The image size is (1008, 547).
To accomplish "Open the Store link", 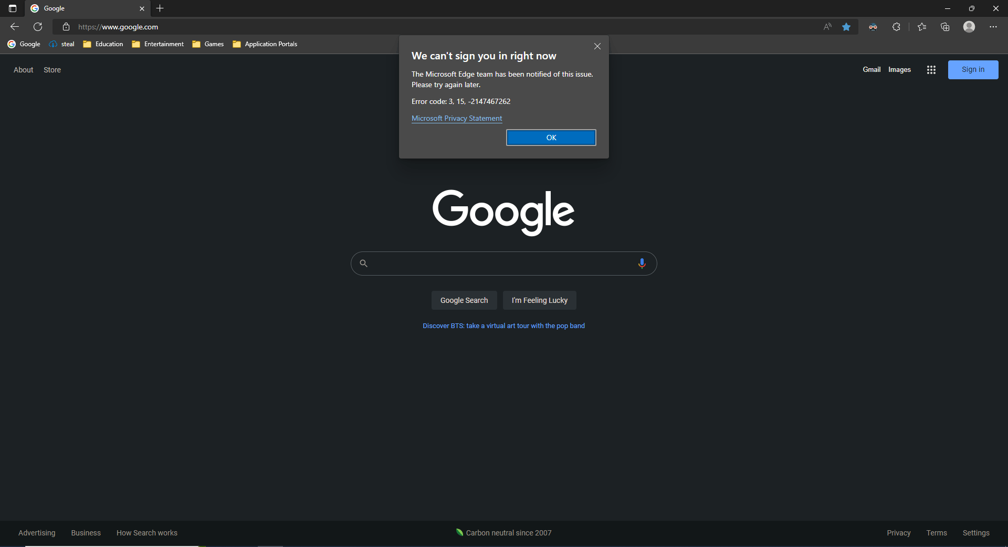I will point(52,70).
